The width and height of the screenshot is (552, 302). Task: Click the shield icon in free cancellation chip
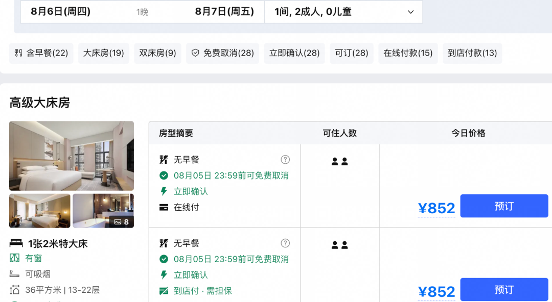pos(195,53)
